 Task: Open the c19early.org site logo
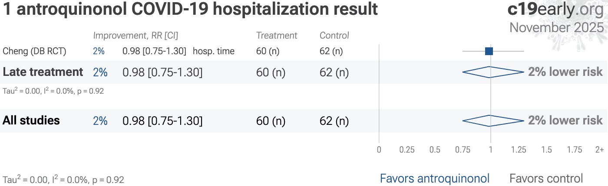tap(555, 10)
